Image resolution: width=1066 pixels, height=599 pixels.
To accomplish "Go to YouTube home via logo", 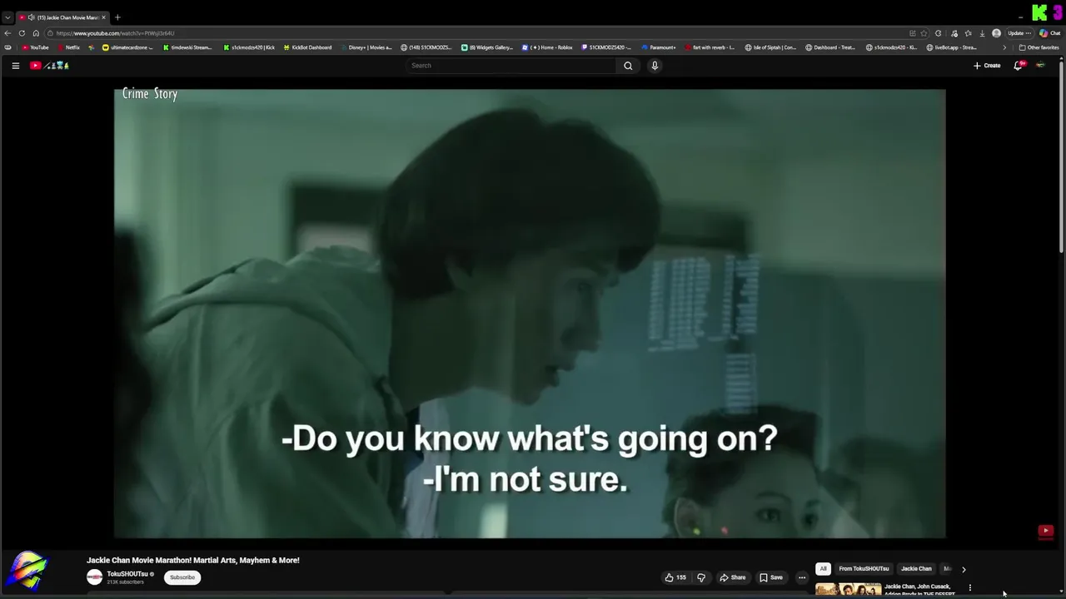I will 49,66.
